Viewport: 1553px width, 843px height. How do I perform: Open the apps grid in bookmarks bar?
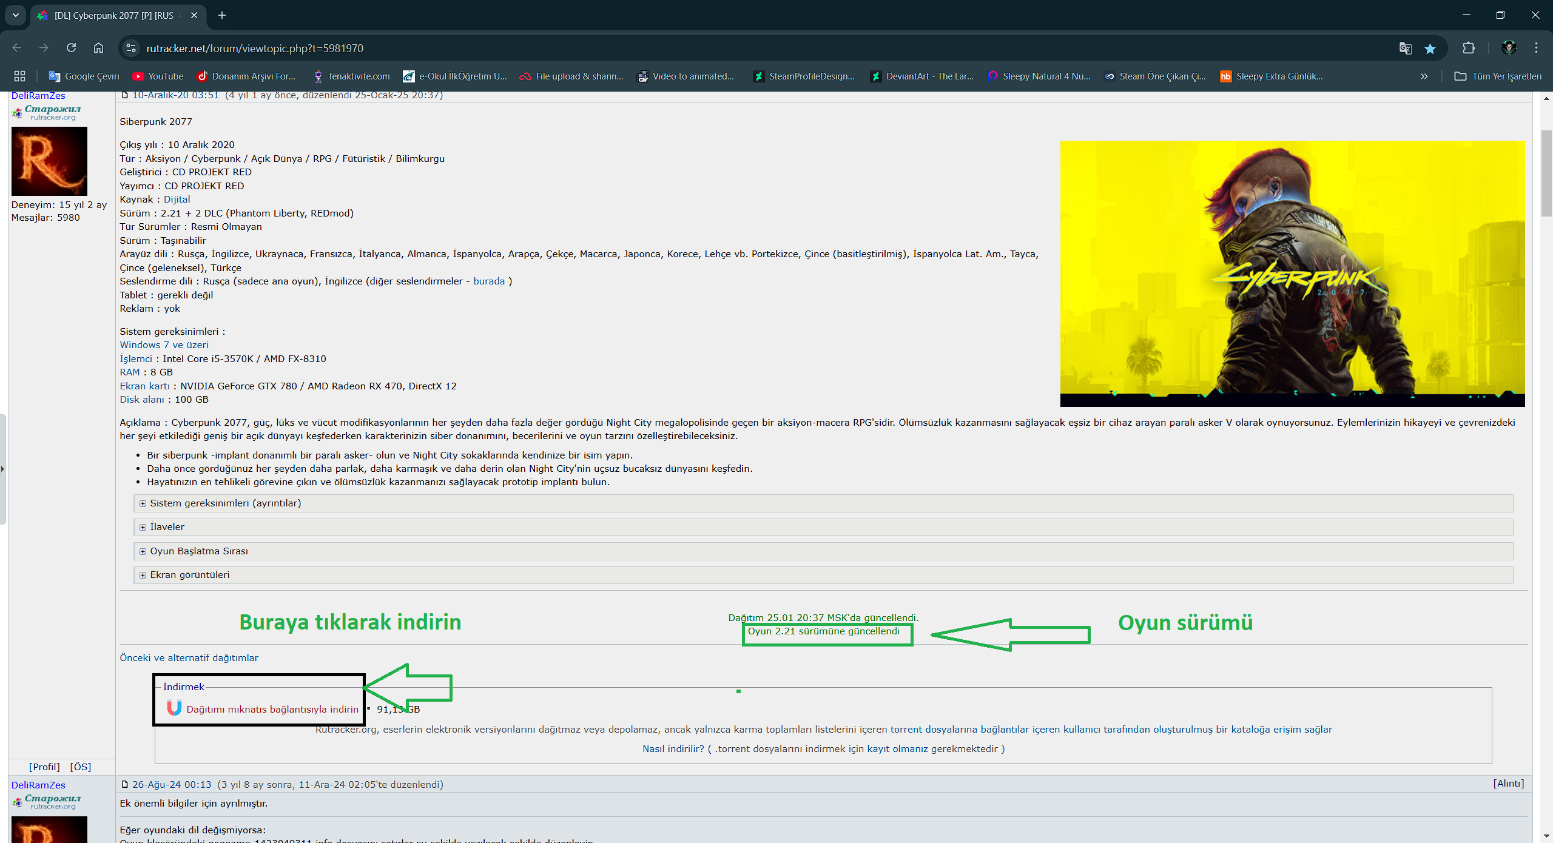coord(19,76)
